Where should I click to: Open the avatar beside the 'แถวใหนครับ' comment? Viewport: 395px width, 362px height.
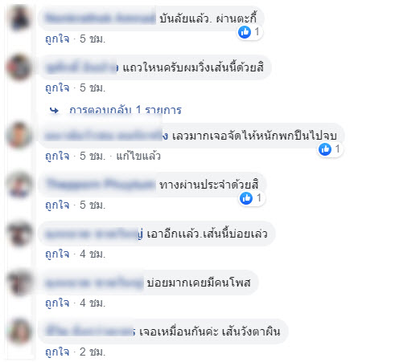[x=19, y=67]
